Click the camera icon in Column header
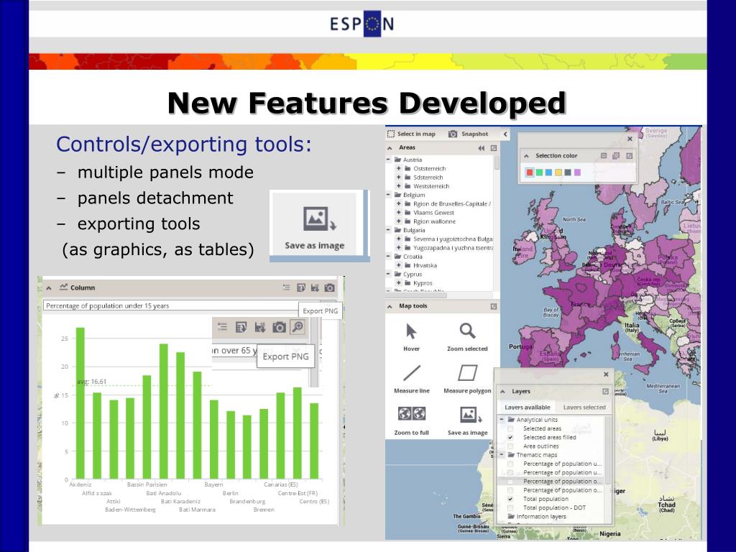The height and width of the screenshot is (552, 736). pos(329,287)
